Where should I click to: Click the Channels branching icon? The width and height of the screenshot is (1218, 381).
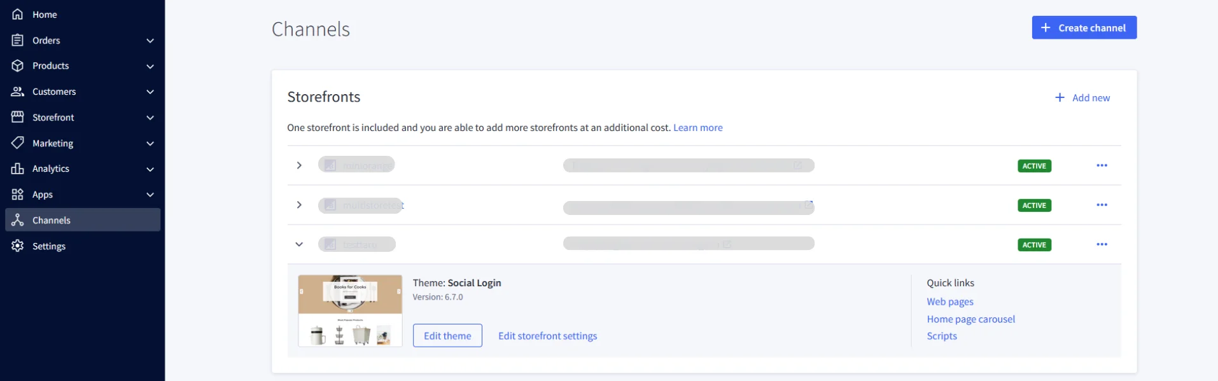pos(18,220)
